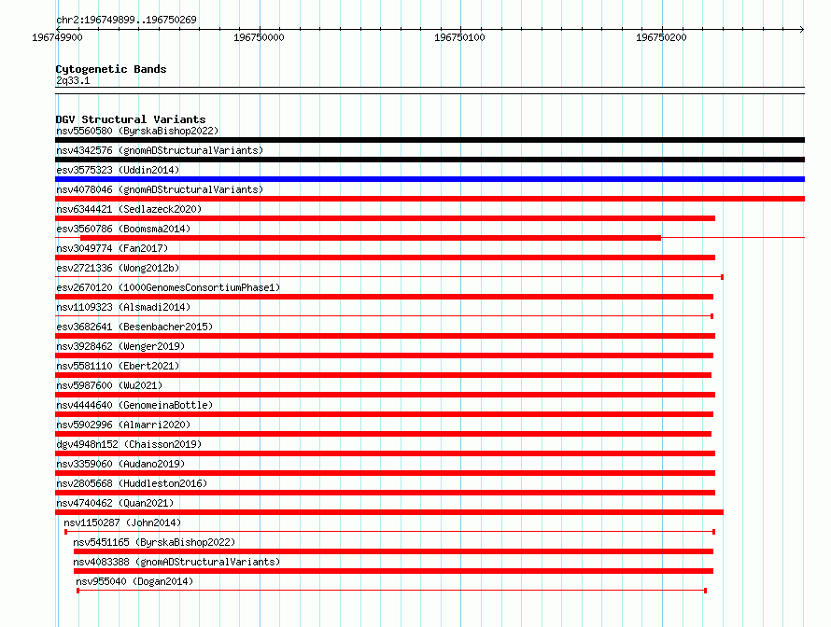Click ruler position 196750000

coord(259,37)
